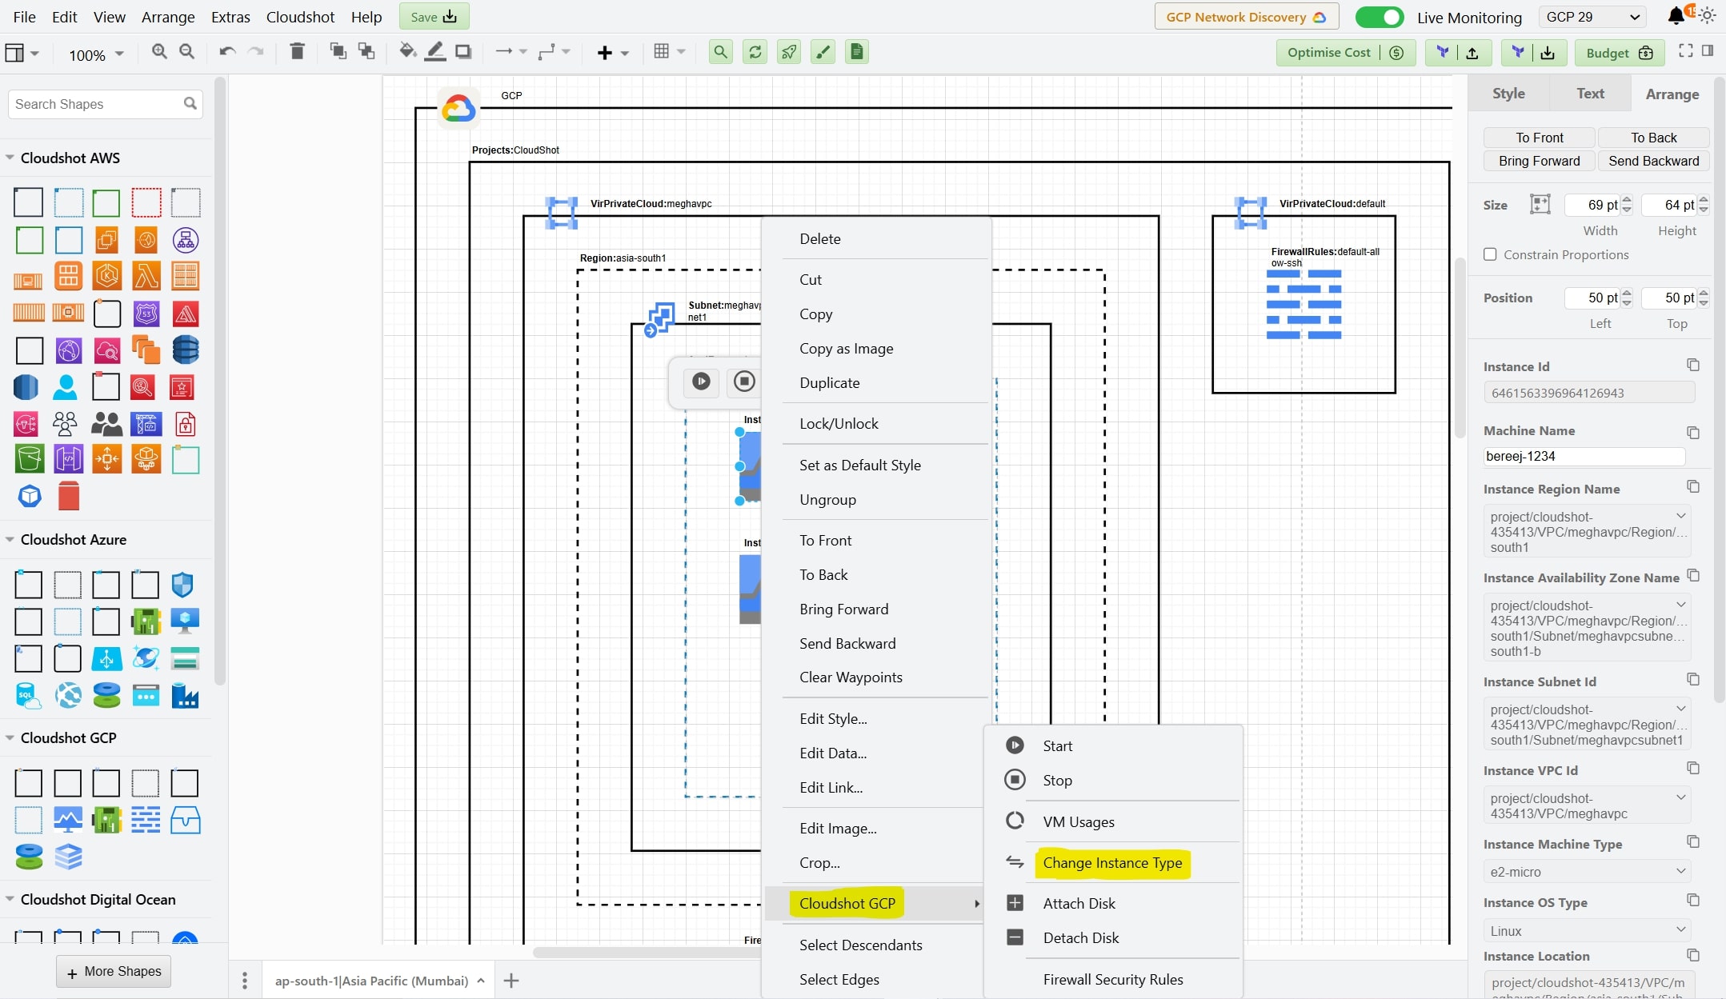Viewport: 1726px width, 999px height.
Task: Switch theme using the sun icon
Action: 1708,15
